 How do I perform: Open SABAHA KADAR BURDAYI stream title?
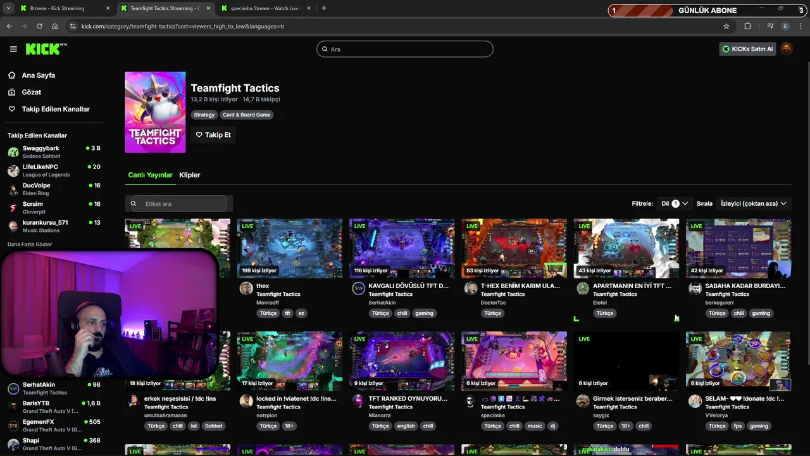(745, 286)
